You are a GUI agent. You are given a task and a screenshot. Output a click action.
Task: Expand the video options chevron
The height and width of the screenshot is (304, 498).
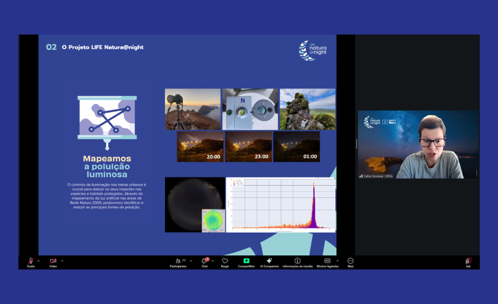62,261
